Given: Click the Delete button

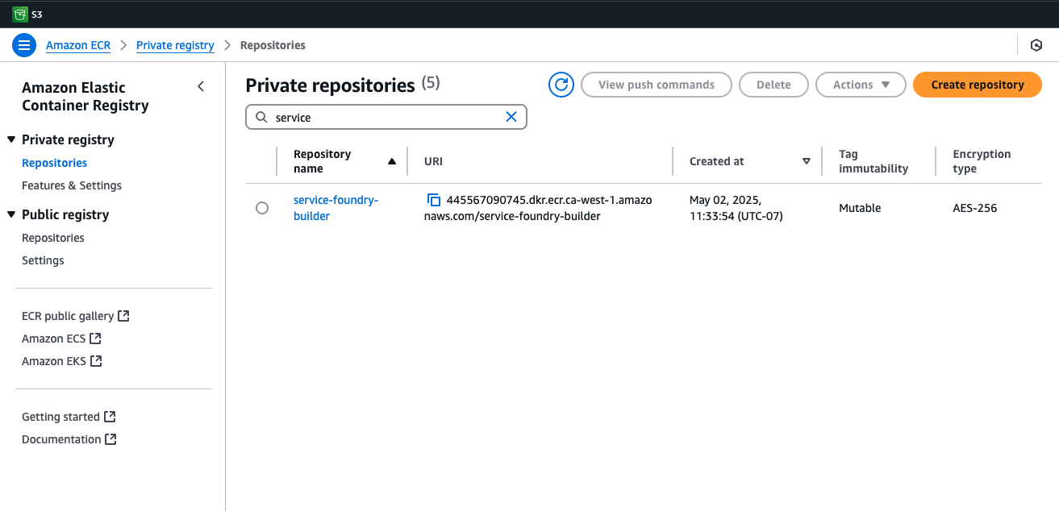Looking at the screenshot, I should (773, 85).
